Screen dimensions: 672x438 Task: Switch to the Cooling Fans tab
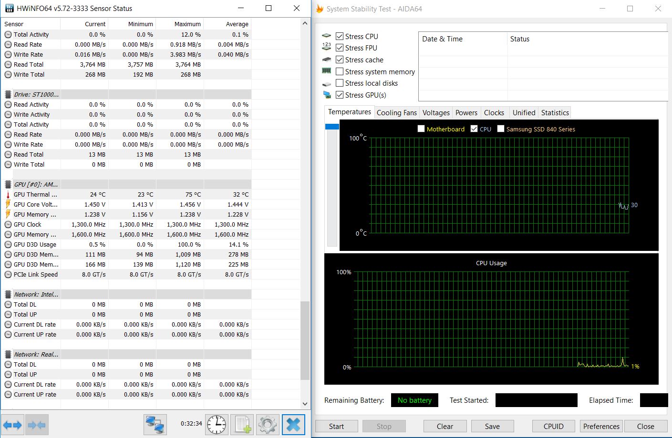[x=396, y=113]
